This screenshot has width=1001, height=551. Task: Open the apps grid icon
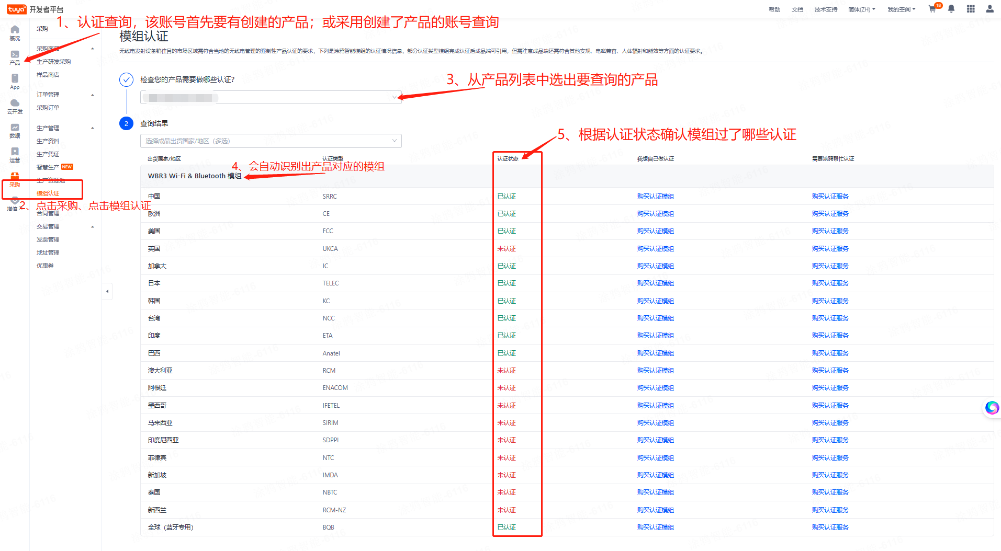tap(971, 9)
